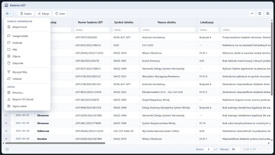Image resolution: width=275 pixels, height=155 pixels.
Task: Click the Edycja button
Action: (44, 13)
